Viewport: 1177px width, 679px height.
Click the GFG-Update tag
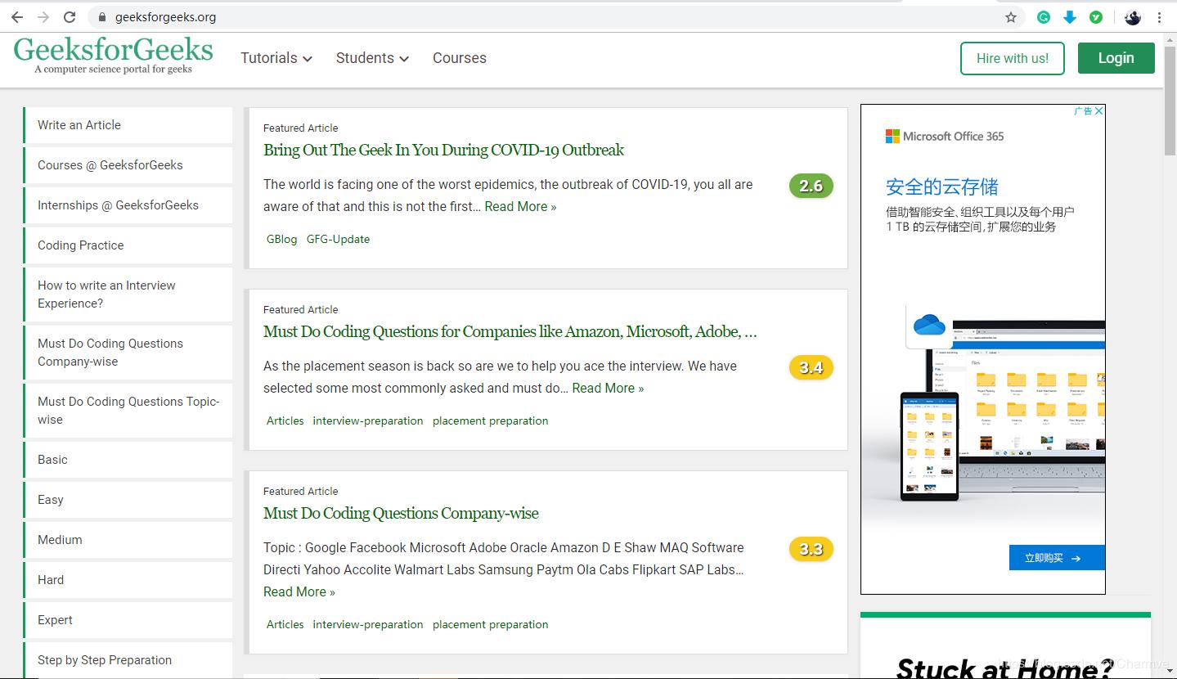[338, 239]
